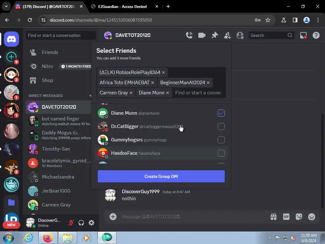Open the braceletymix group DM with 10 members

tap(58, 163)
